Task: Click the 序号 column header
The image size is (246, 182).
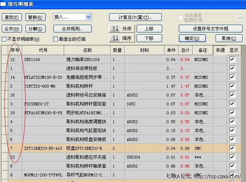Action: [15, 50]
